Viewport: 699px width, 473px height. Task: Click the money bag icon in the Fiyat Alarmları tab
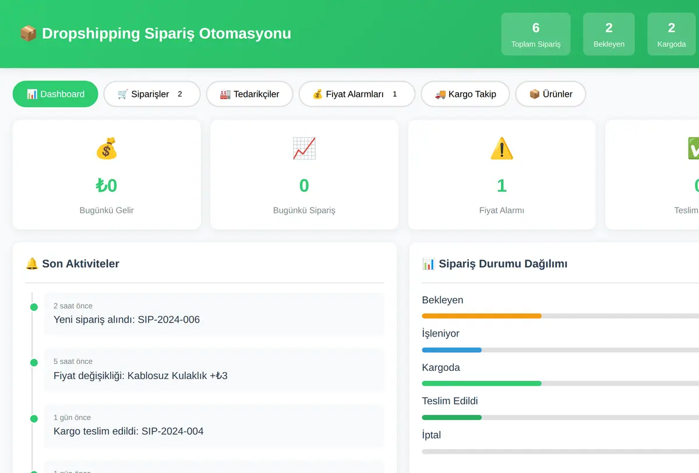click(317, 94)
